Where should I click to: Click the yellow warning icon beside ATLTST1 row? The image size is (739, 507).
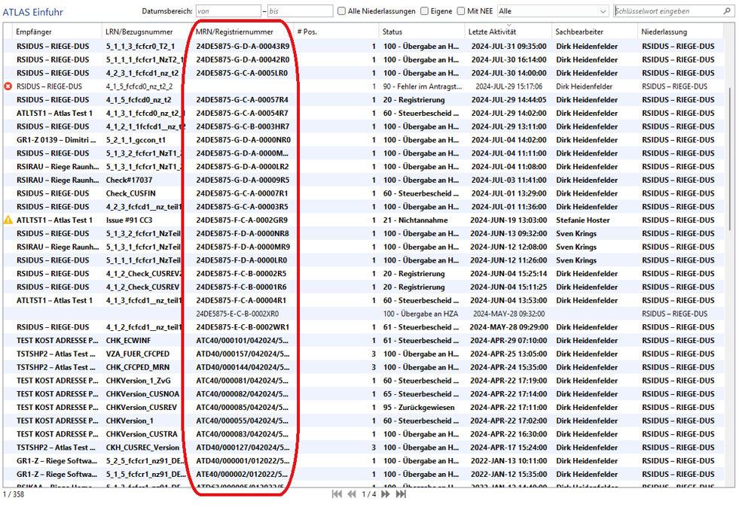pos(8,220)
